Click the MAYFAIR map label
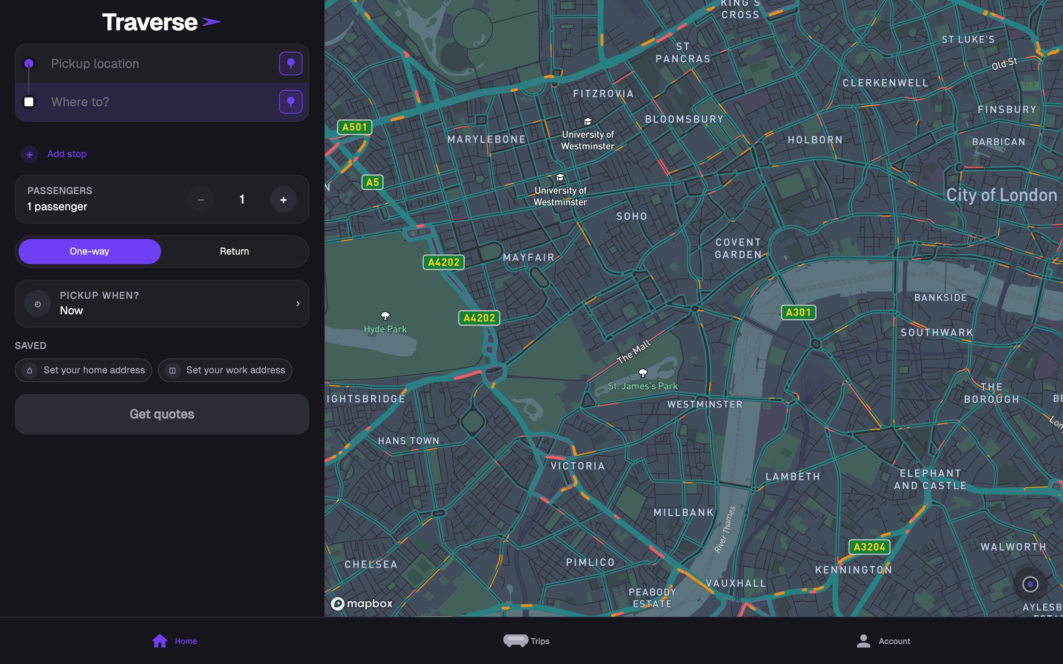This screenshot has width=1063, height=664. click(529, 257)
